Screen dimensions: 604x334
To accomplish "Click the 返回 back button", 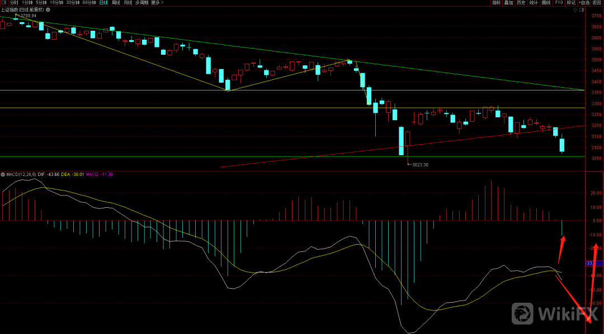I will tap(597, 3).
